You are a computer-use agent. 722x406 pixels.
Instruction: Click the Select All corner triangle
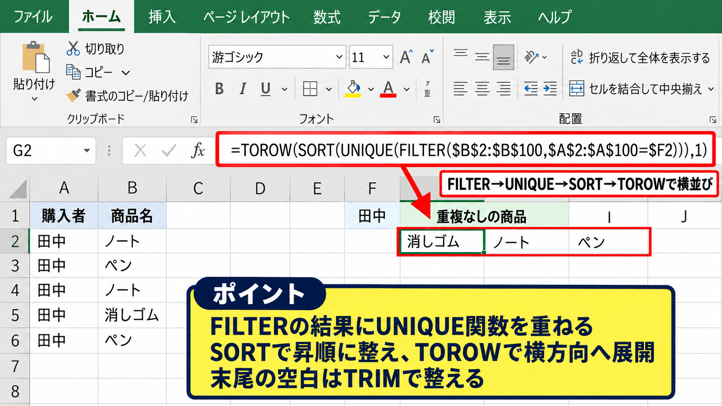point(17,189)
